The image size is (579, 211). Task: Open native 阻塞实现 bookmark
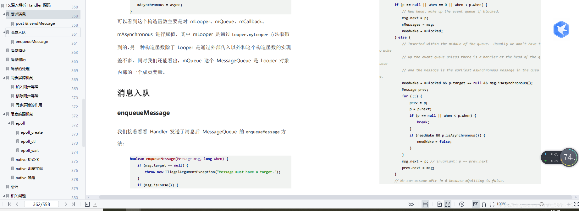coord(29,168)
